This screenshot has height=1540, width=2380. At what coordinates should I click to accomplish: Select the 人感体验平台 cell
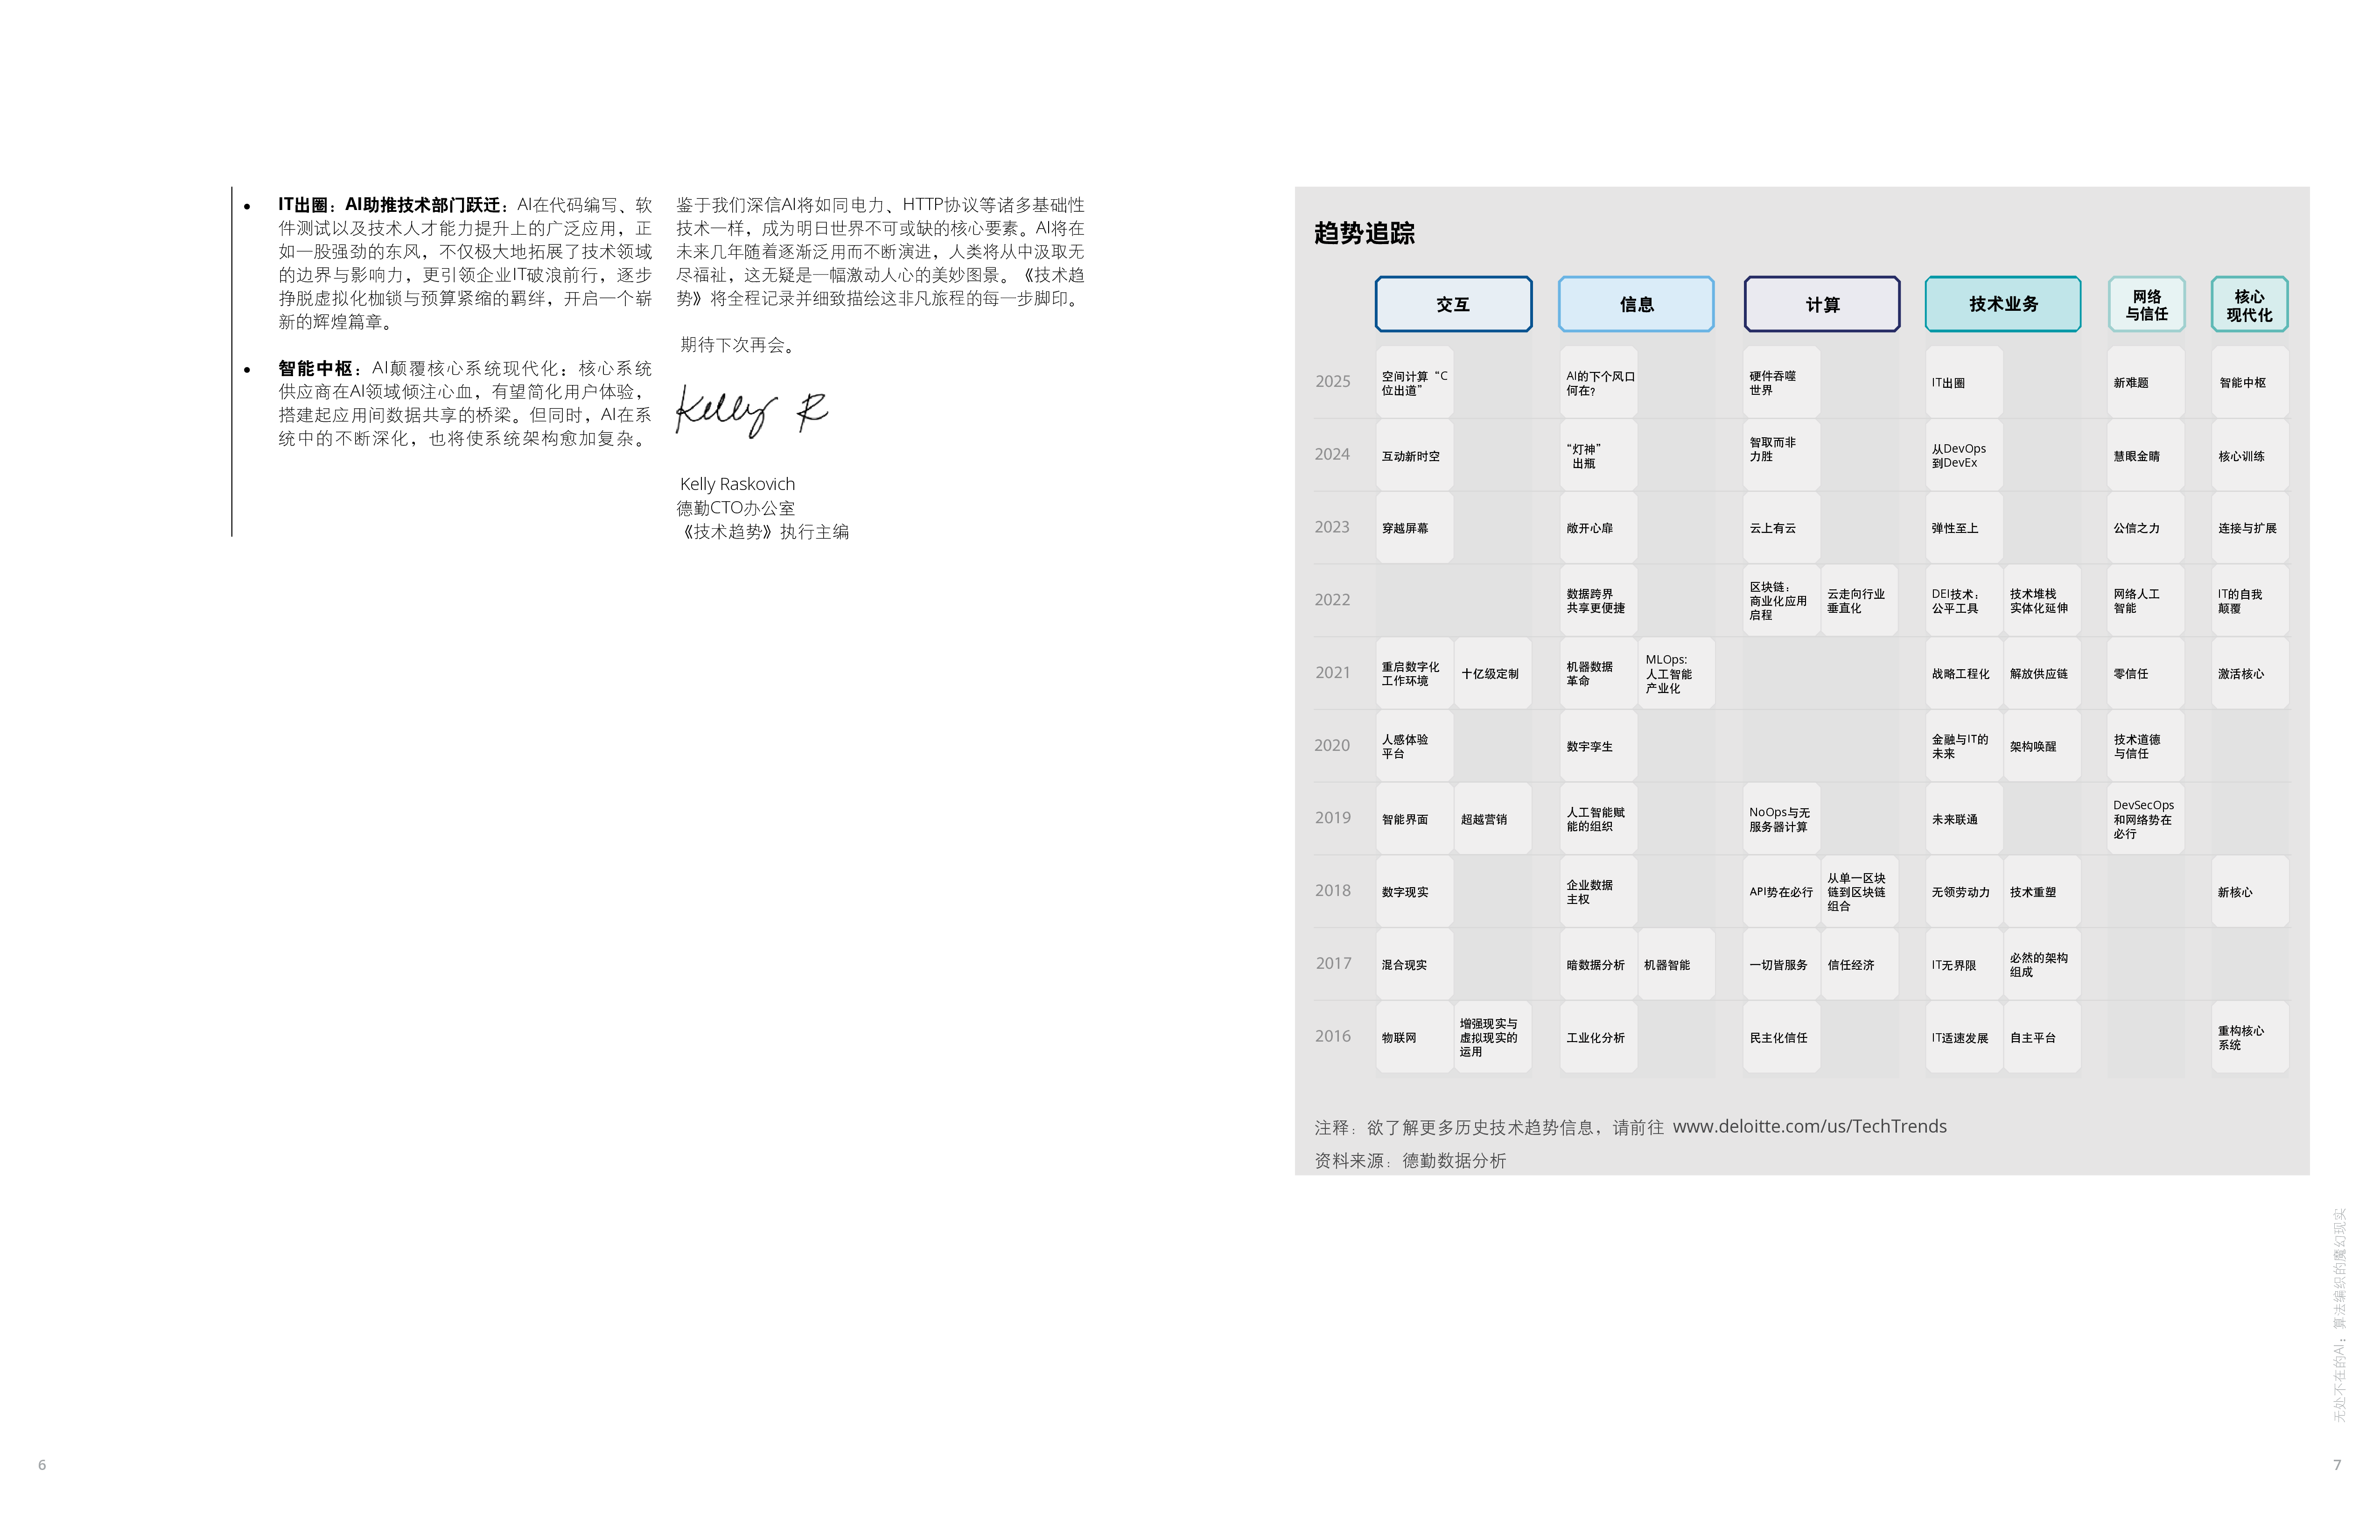point(1414,746)
